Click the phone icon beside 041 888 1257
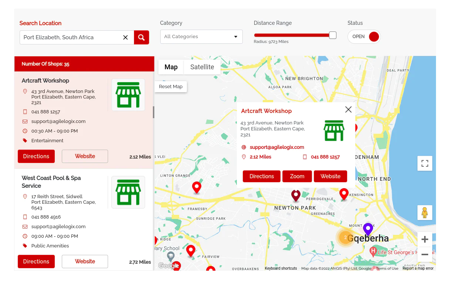Screen dimensions: 453x283 (x=25, y=111)
